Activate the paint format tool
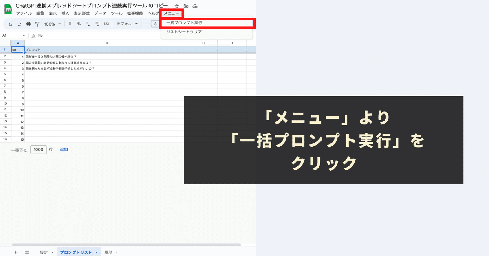Screen dimensions: 489x256 click(37, 24)
